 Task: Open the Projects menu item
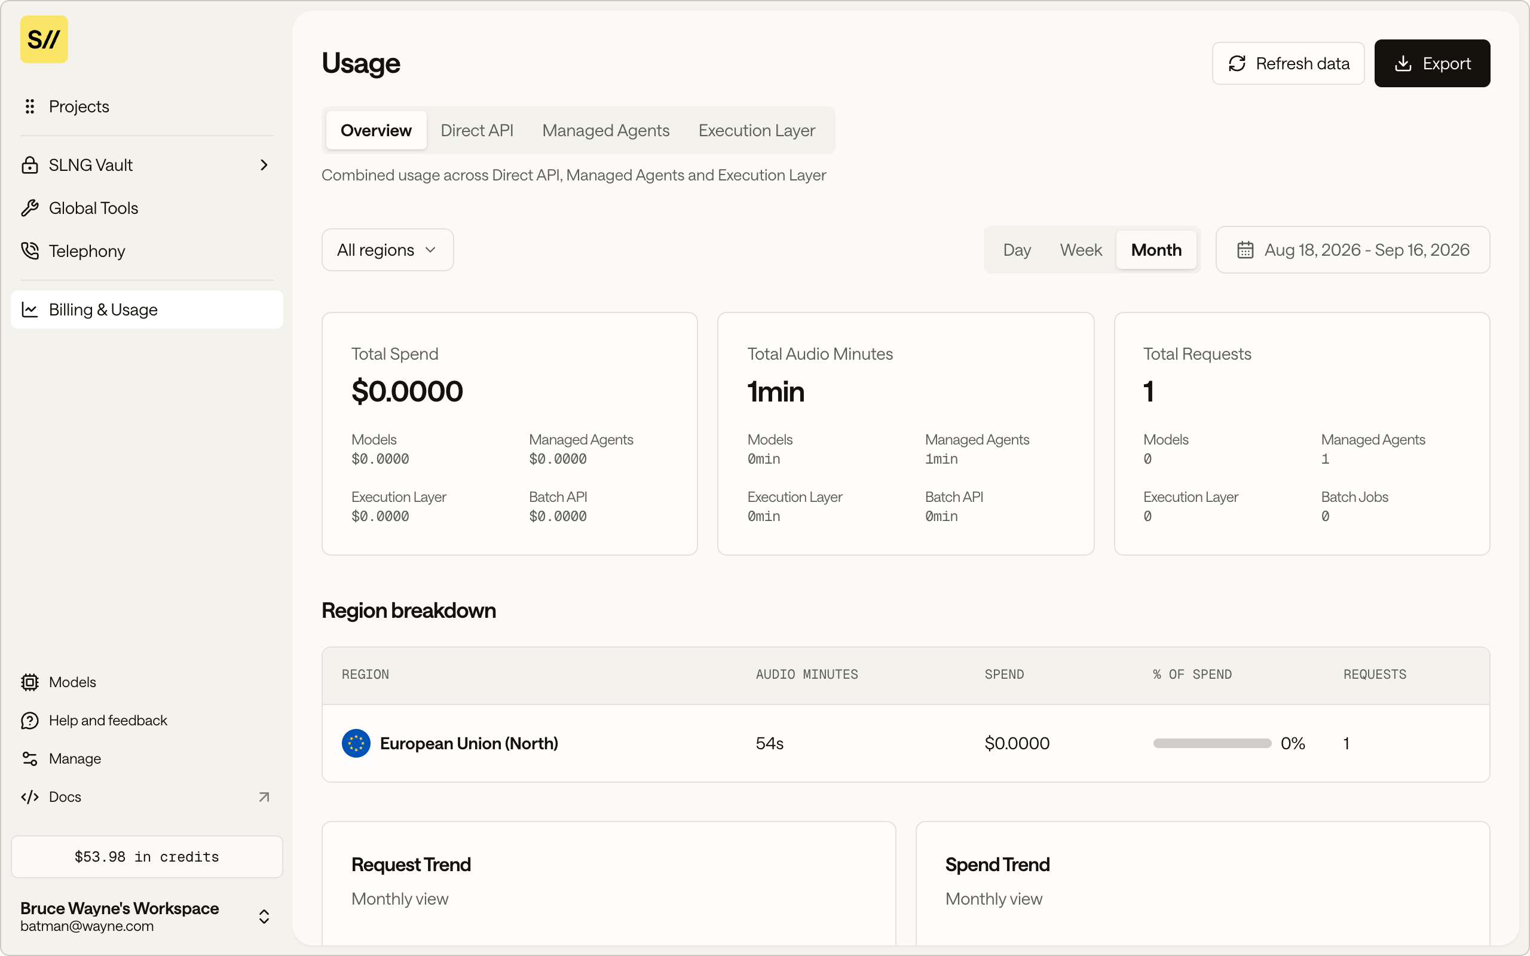146,106
